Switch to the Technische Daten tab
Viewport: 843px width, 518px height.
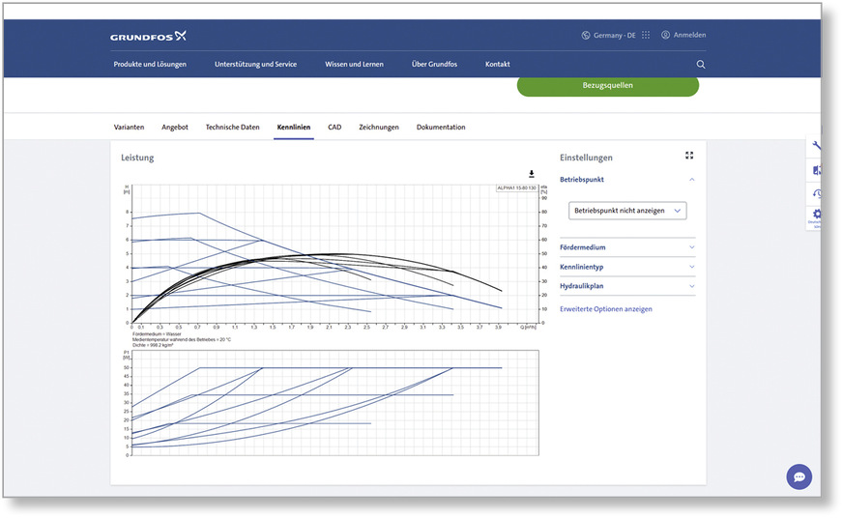(x=232, y=127)
